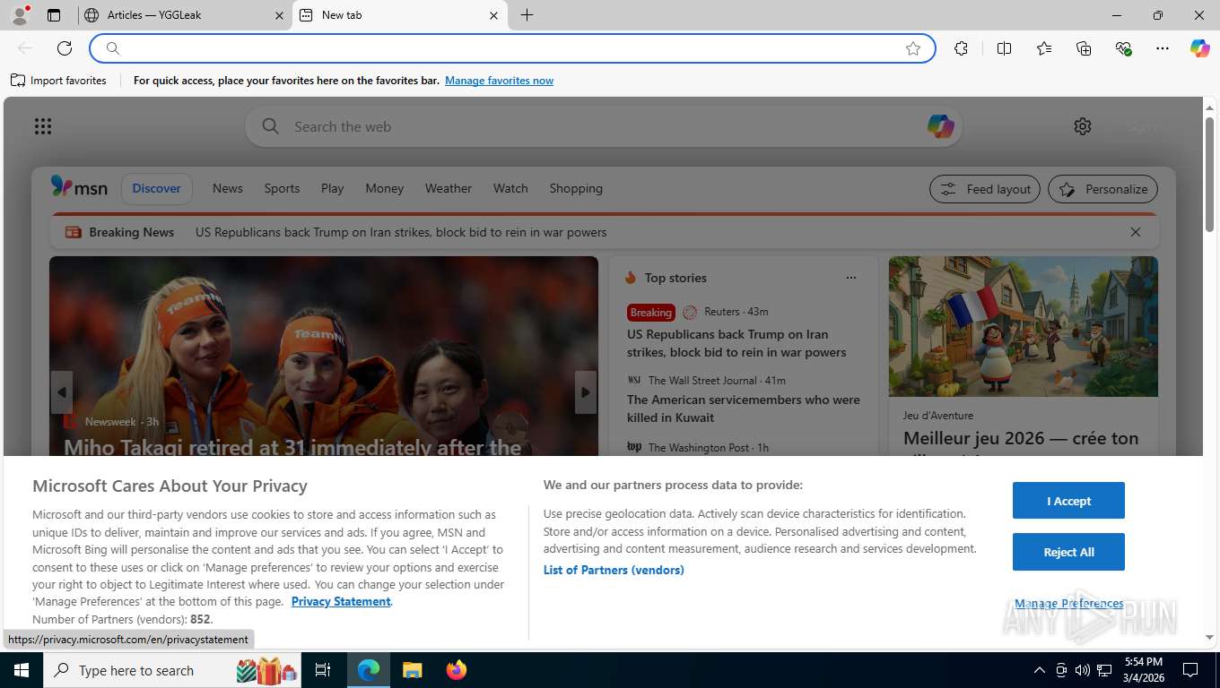
Task: Open File Explorer from the taskbar
Action: tap(412, 670)
